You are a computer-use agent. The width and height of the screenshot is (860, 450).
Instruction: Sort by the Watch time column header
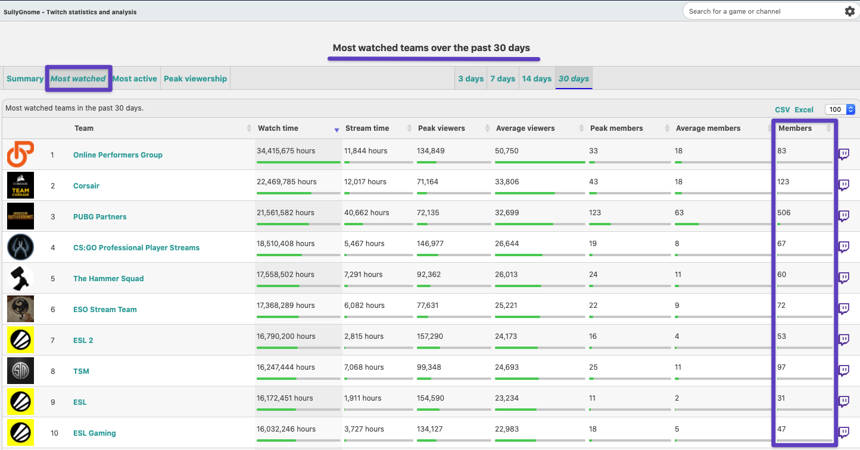278,128
